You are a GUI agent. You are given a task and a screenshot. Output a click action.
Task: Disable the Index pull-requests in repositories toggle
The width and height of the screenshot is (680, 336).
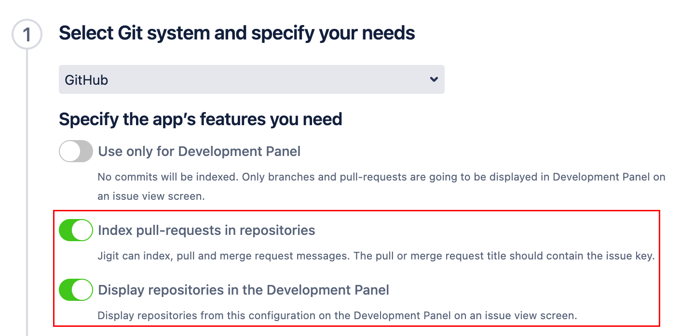76,230
